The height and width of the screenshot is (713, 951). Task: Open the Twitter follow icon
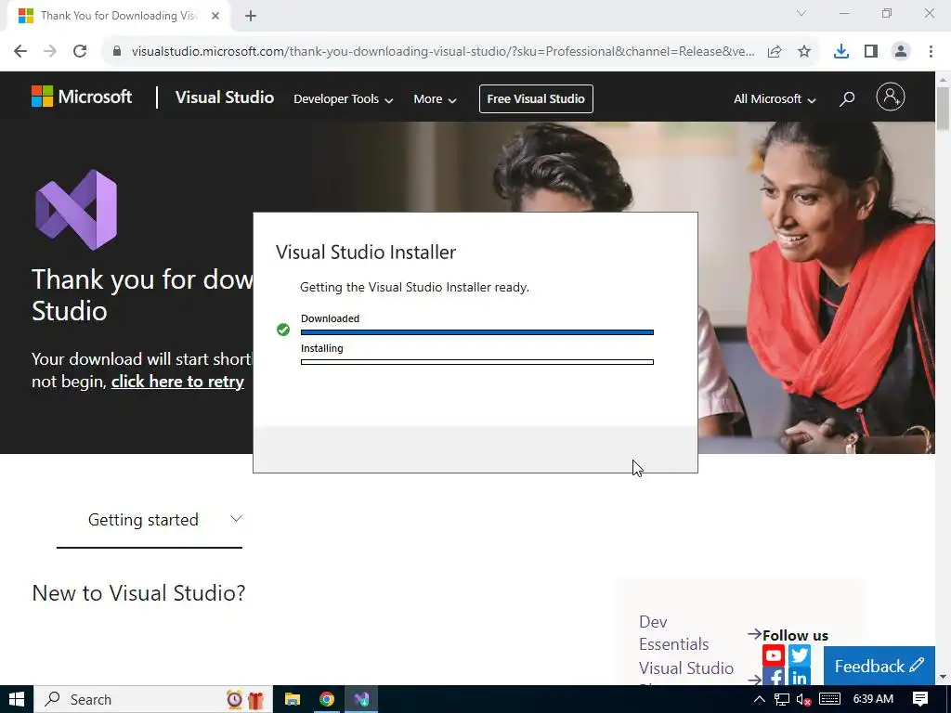click(x=800, y=655)
